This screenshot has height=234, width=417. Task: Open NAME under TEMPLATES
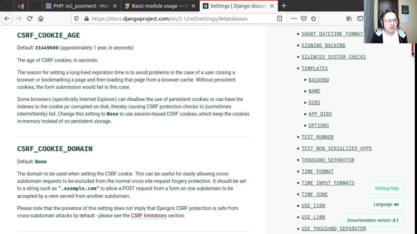pos(314,91)
